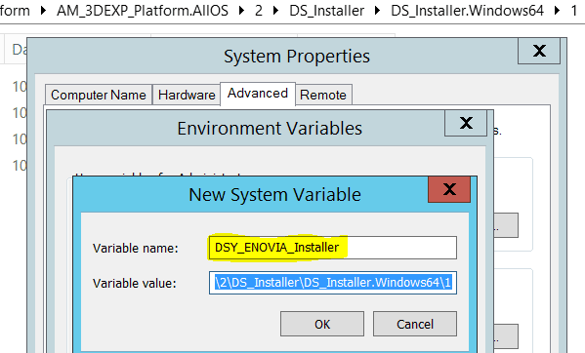Expand arrow after DS_Installer.Windows64 breadcrumb
This screenshot has height=353, width=585.
[557, 11]
